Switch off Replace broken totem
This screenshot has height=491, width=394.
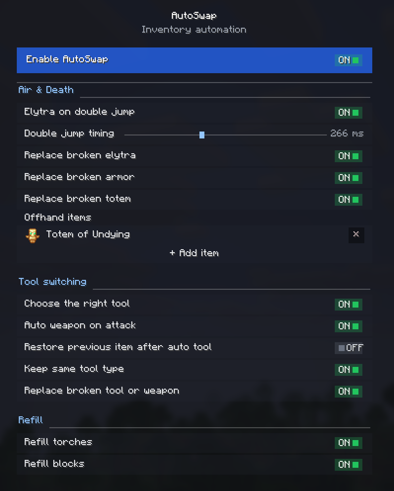click(x=349, y=199)
